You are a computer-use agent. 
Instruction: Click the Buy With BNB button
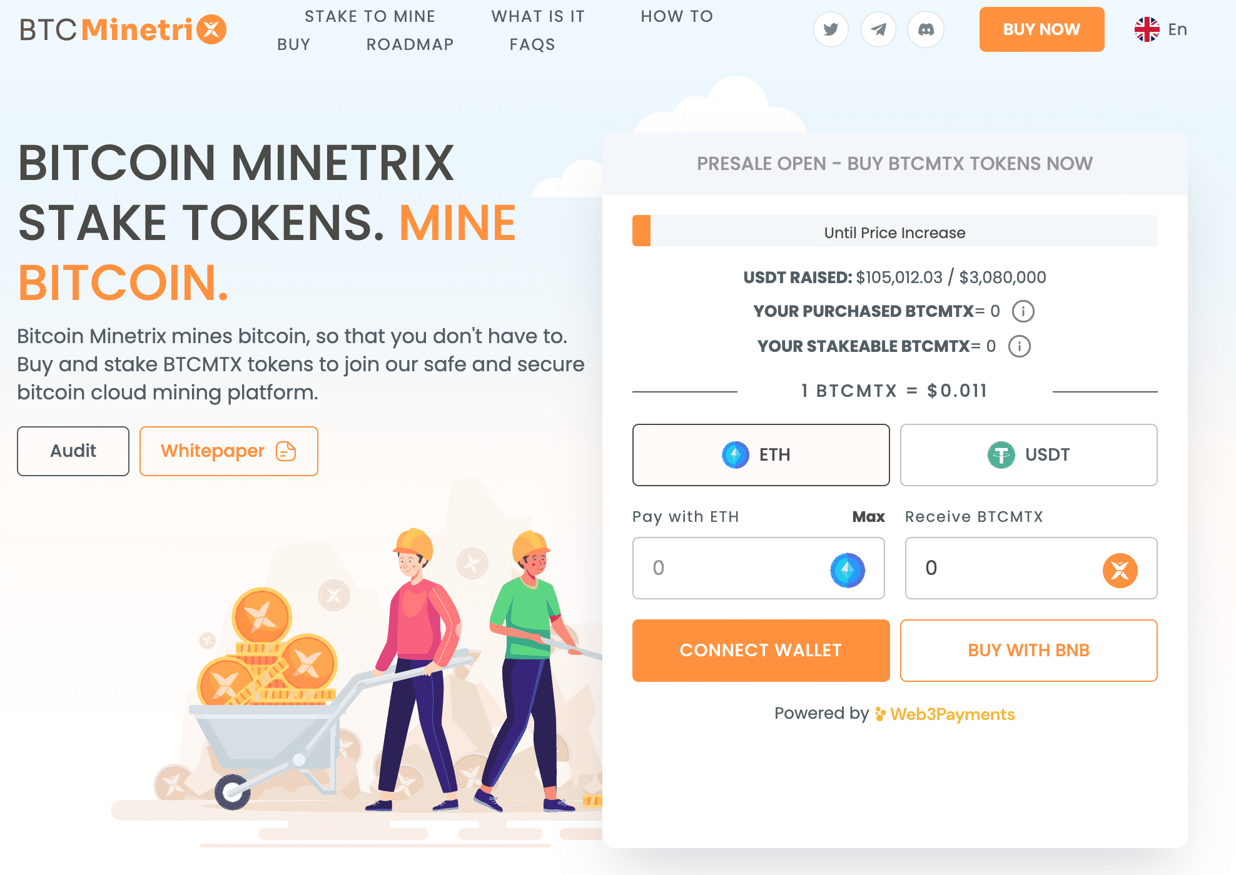click(1028, 650)
